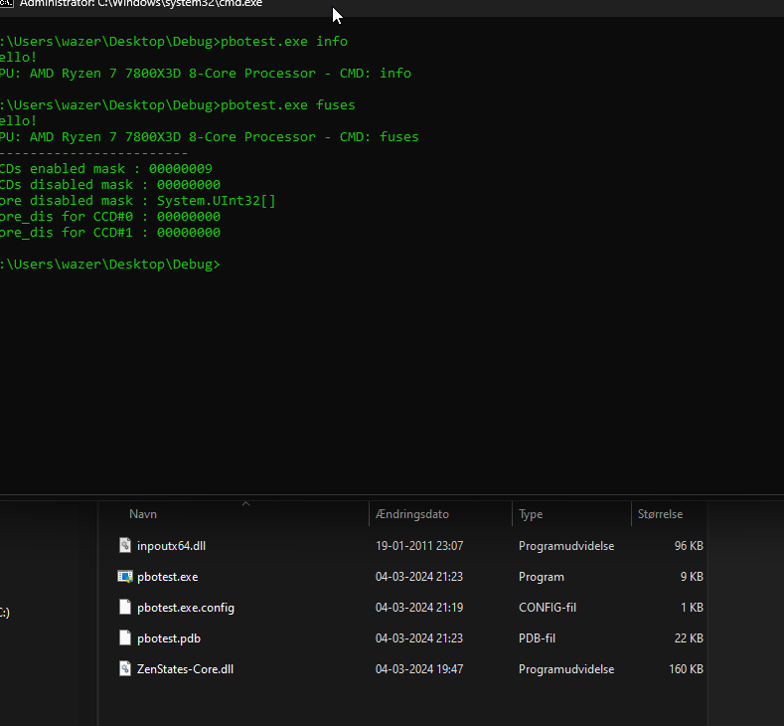Select the pbotest.exe file name
This screenshot has width=784, height=726.
point(168,577)
